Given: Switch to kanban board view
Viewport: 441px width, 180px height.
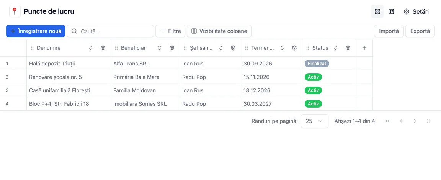Looking at the screenshot, I should pyautogui.click(x=391, y=11).
